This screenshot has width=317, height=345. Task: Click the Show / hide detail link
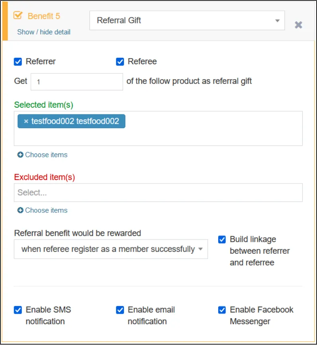click(x=44, y=32)
